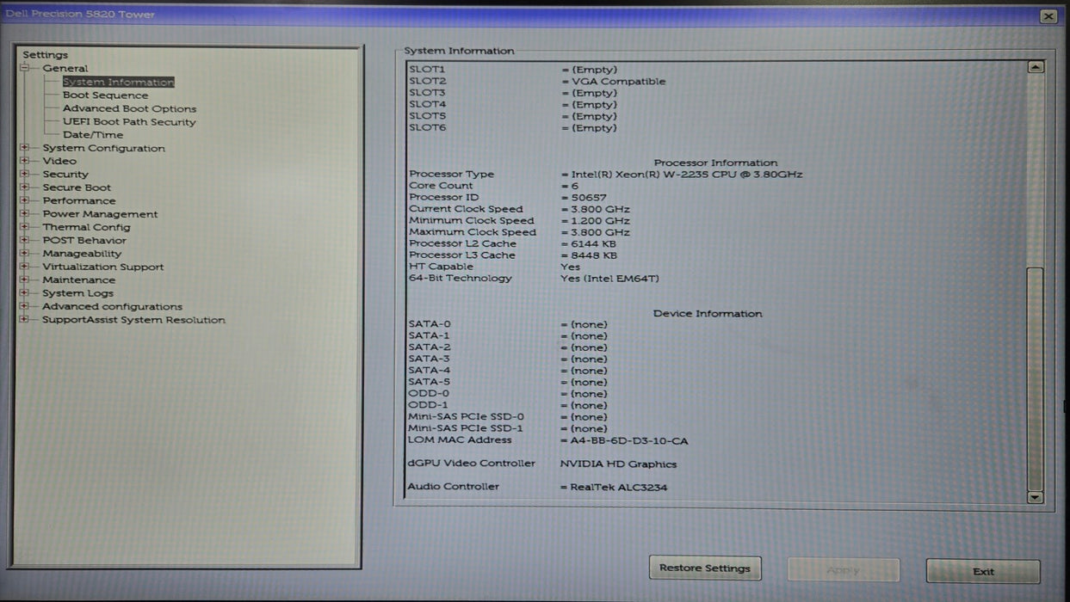Close the BIOS setup window
The width and height of the screenshot is (1070, 602).
1048,16
